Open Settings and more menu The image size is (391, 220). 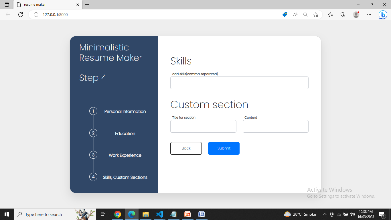click(x=369, y=14)
